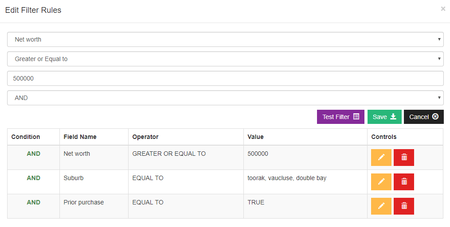
Task: Save the filter rule
Action: click(x=384, y=117)
